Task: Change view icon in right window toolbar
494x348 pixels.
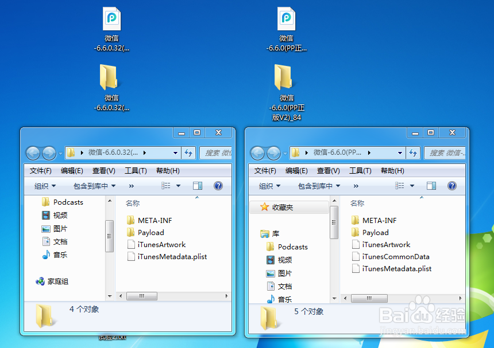Action: [x=400, y=186]
